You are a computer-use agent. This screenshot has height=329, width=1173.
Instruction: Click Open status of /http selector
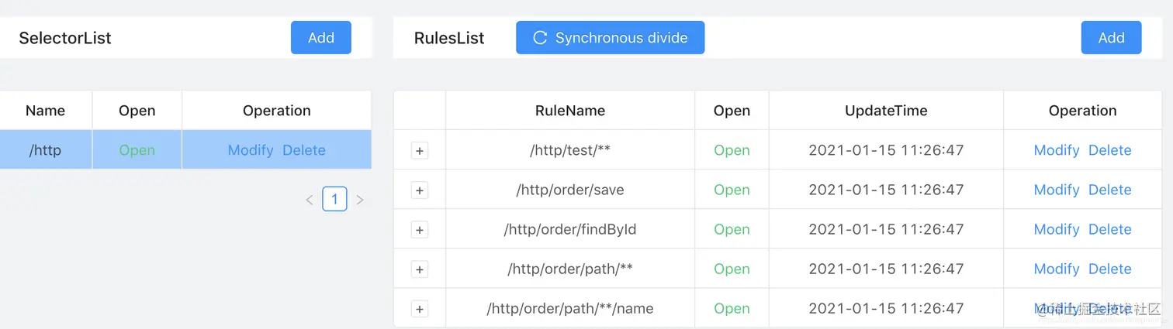pyautogui.click(x=137, y=150)
